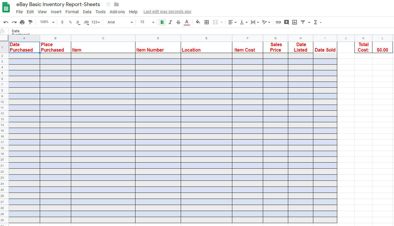Open the Data menu
Viewport: 394px width, 226px height.
tap(87, 12)
